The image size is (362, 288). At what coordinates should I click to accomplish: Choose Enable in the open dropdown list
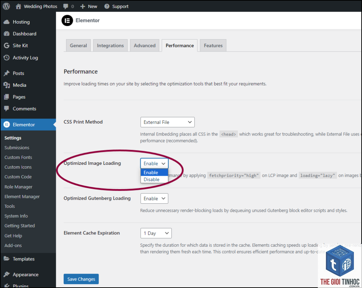click(x=154, y=172)
